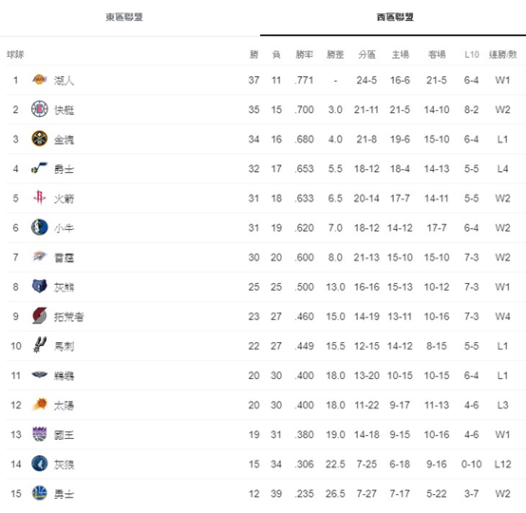Click the Clippers team logo
The image size is (526, 513).
click(x=40, y=109)
